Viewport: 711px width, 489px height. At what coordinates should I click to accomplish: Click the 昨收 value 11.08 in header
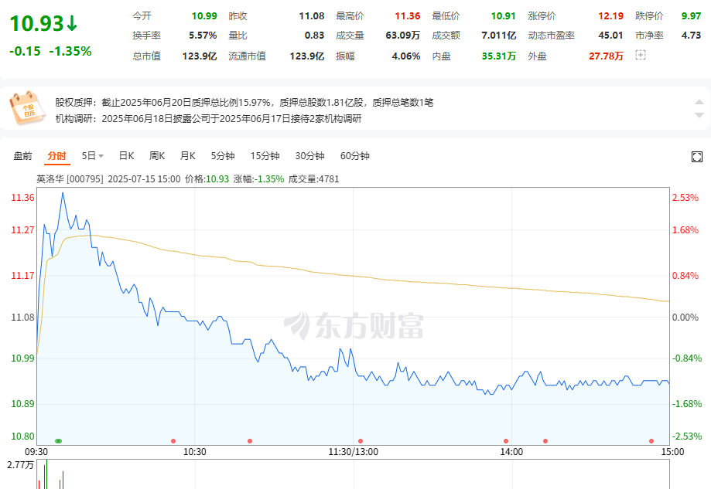pos(312,16)
